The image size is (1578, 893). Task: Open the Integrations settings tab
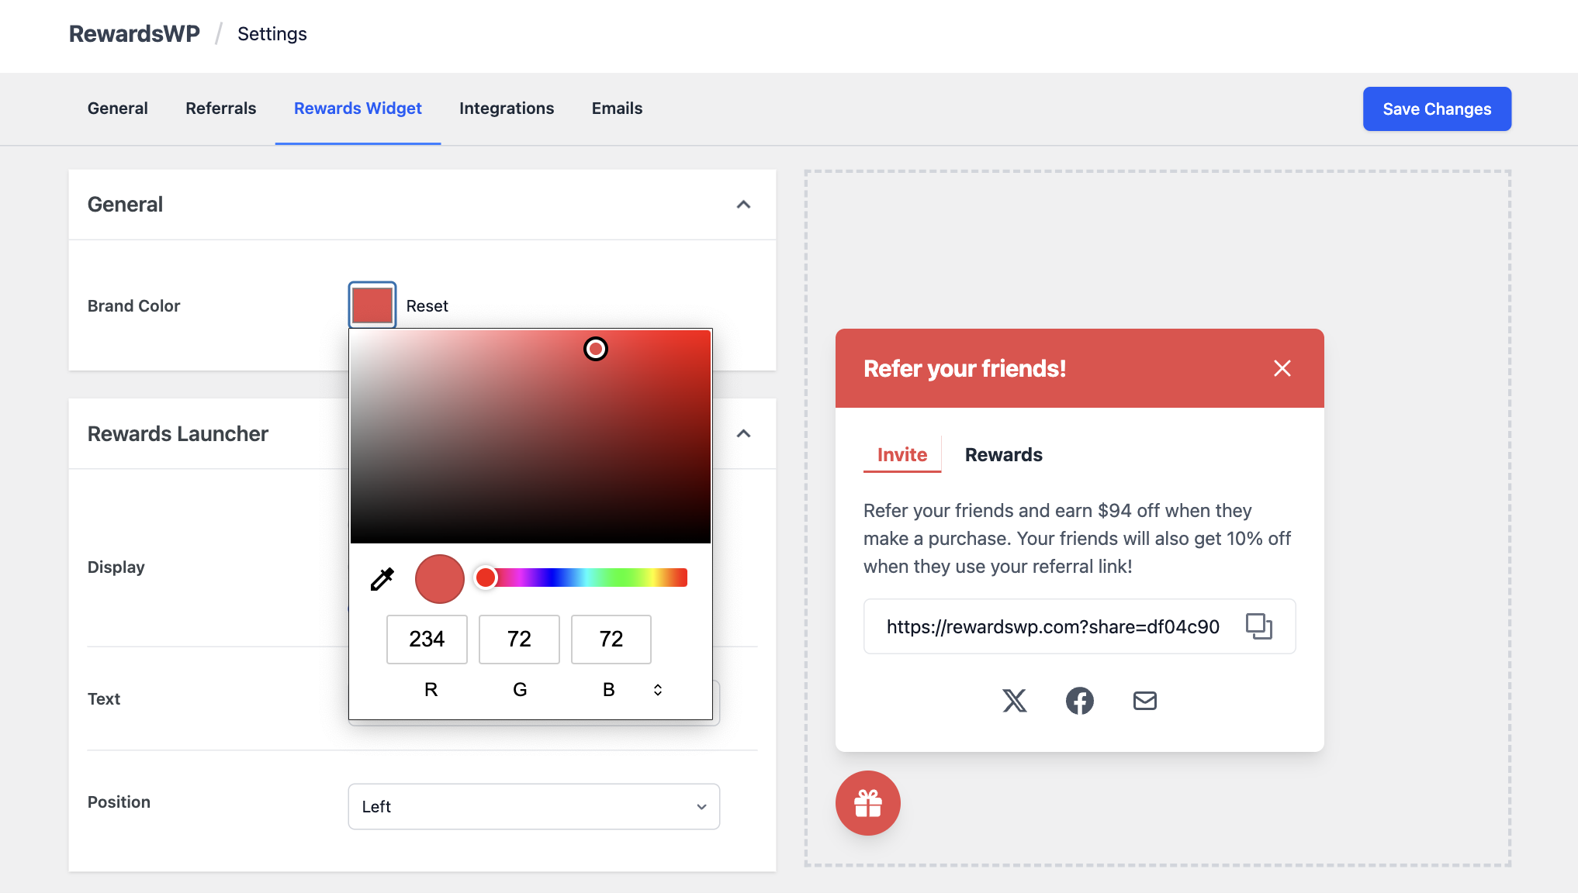click(x=506, y=109)
